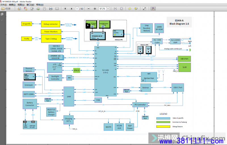The image size is (227, 145).
Task: Open the attachments paperclip panel
Action: (2, 20)
